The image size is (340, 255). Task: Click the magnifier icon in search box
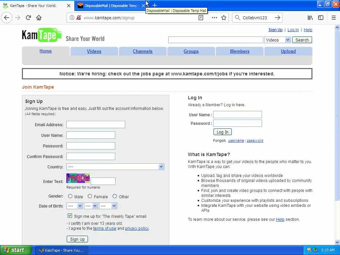coord(237,18)
